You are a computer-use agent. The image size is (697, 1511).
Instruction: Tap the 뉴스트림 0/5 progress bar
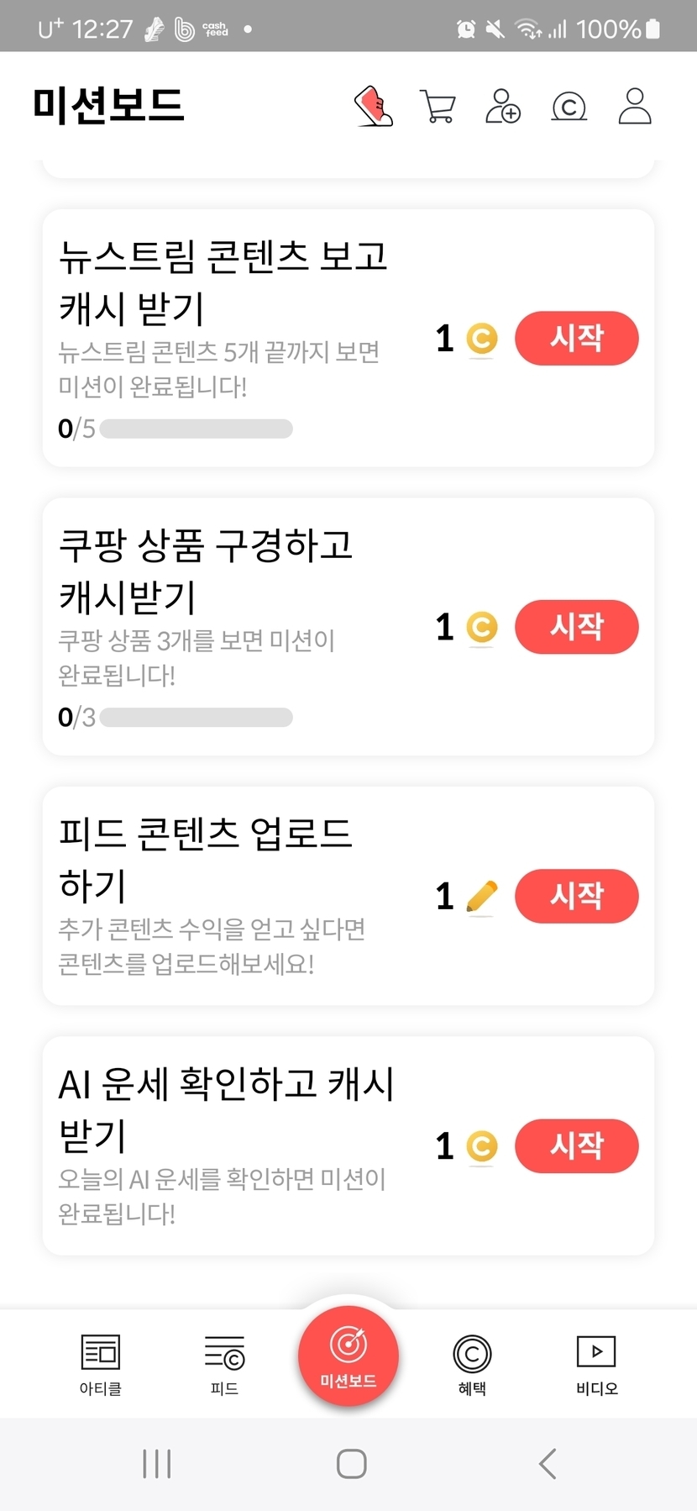pos(196,429)
